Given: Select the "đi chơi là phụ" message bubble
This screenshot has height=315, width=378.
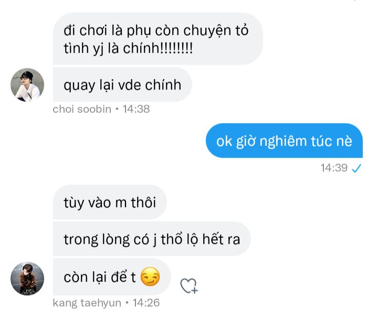Looking at the screenshot, I should coord(158,39).
